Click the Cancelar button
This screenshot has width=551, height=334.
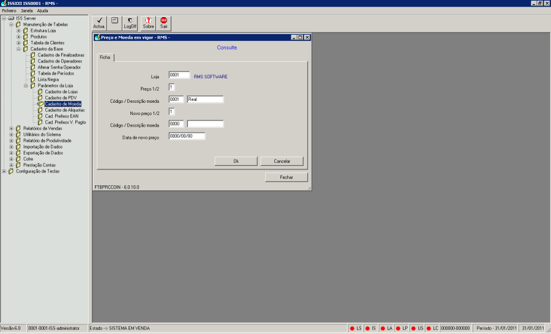(282, 161)
